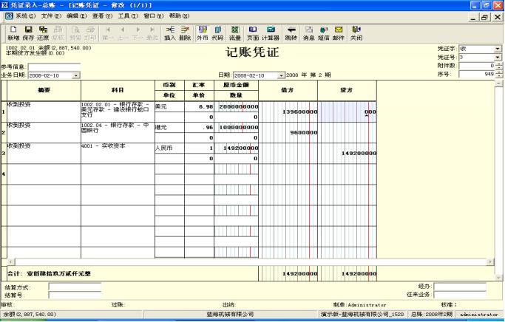Click the 美元 currency cell
The image size is (505, 322).
pyautogui.click(x=169, y=107)
